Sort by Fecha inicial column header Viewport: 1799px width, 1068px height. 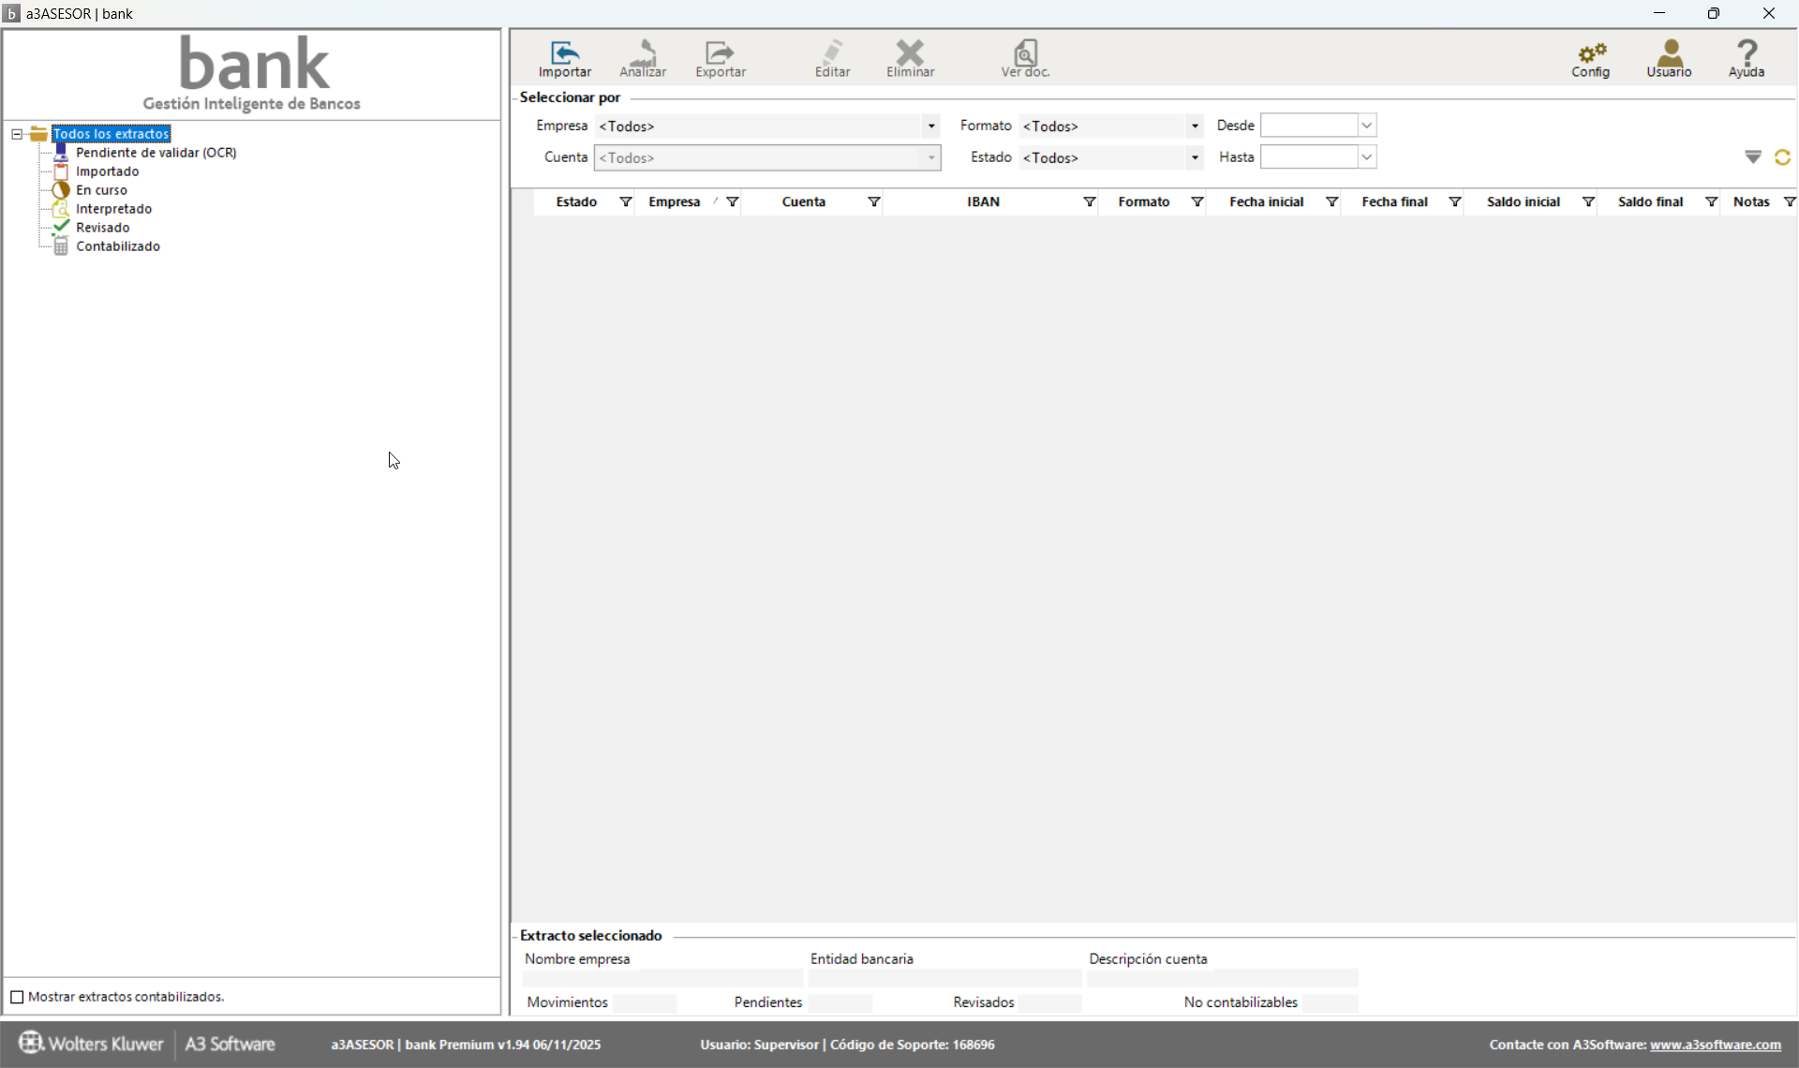(1266, 202)
